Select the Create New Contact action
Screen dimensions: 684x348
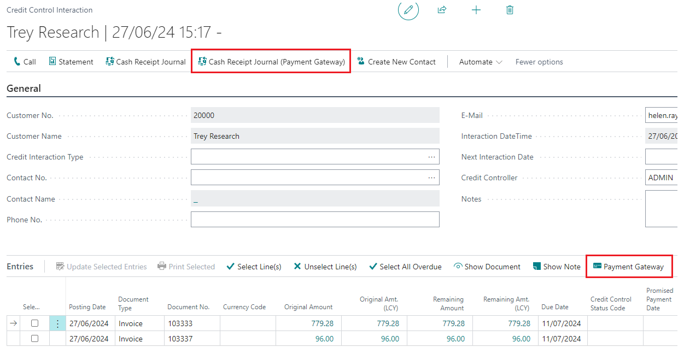[x=396, y=62]
